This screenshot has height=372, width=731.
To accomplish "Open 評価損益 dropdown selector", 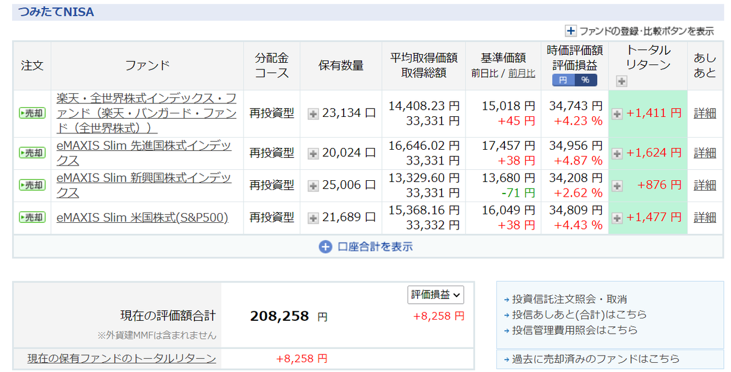I will (x=436, y=295).
